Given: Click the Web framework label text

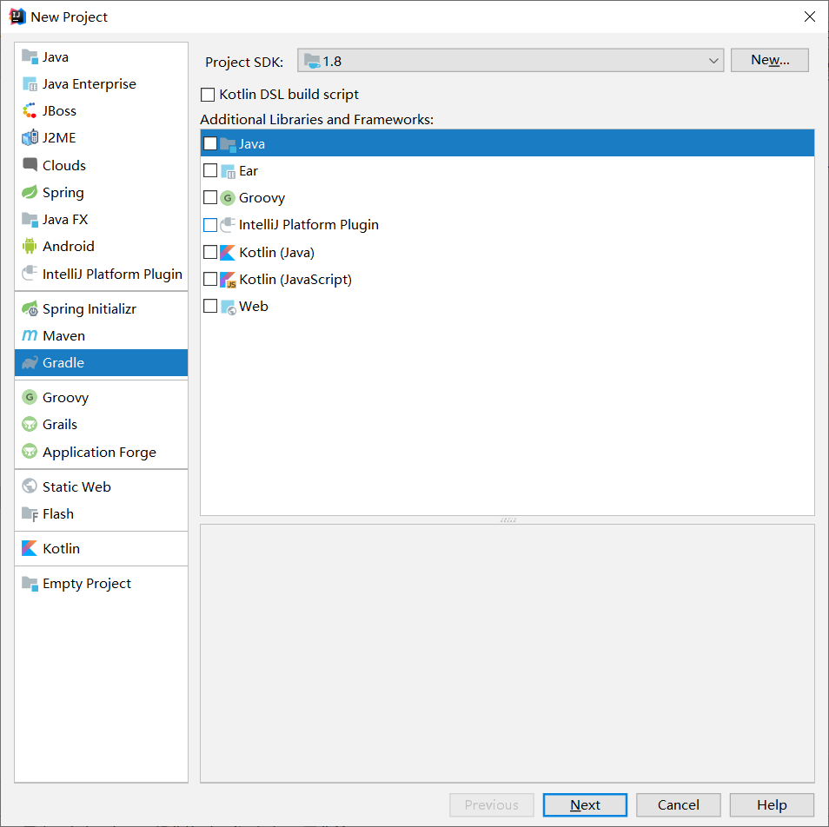Looking at the screenshot, I should [x=253, y=307].
